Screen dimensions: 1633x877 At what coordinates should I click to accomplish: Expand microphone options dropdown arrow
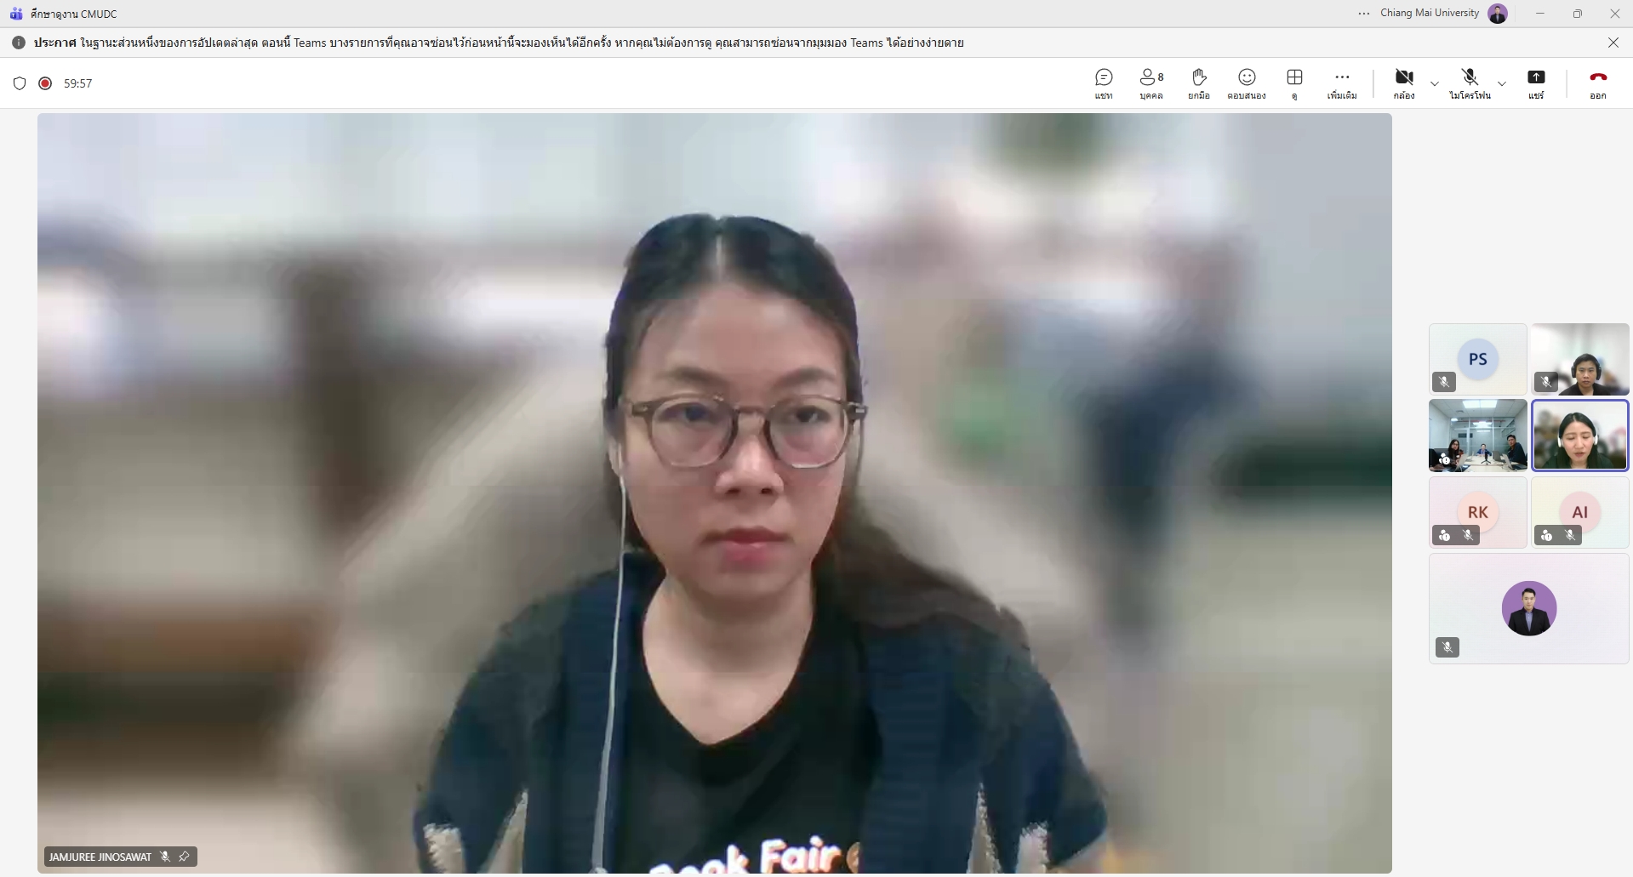coord(1502,83)
